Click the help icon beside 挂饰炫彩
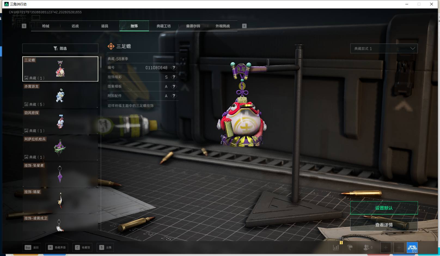This screenshot has width=440, height=256. (174, 77)
